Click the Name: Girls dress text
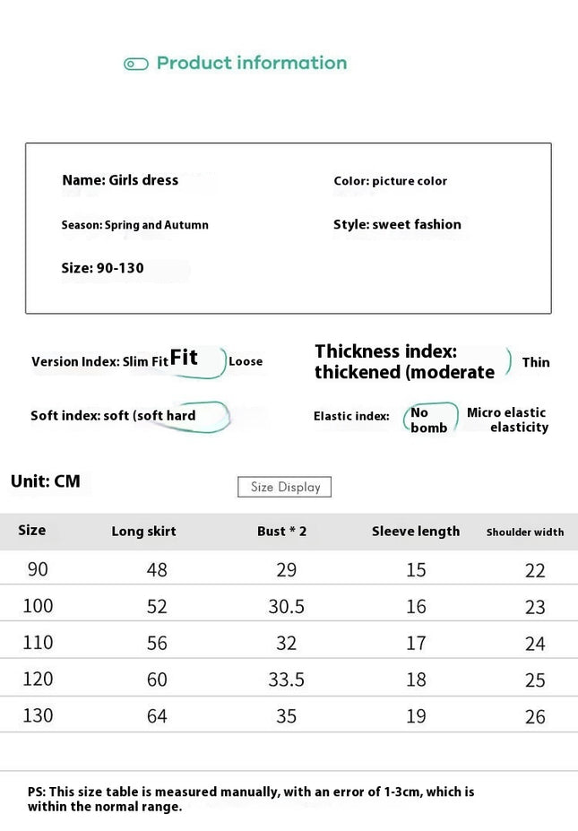Image resolution: width=578 pixels, height=831 pixels. click(x=120, y=180)
